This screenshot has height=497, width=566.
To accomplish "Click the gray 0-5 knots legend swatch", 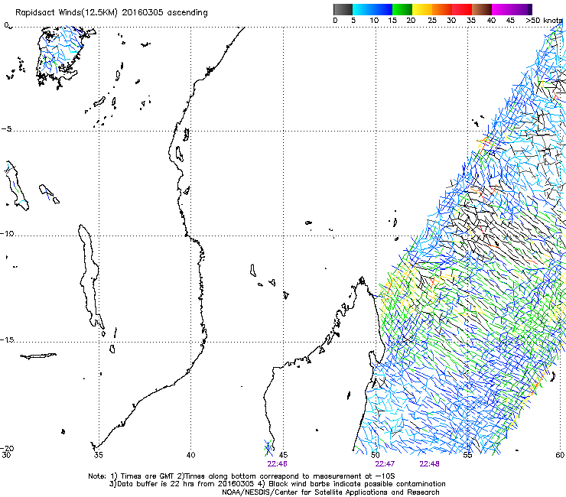I will [343, 9].
